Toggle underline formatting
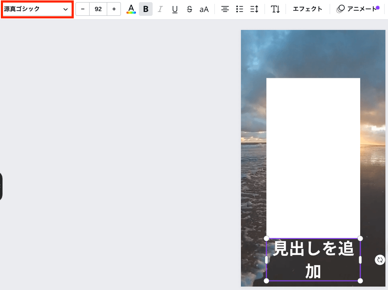This screenshot has width=388, height=290. click(174, 9)
